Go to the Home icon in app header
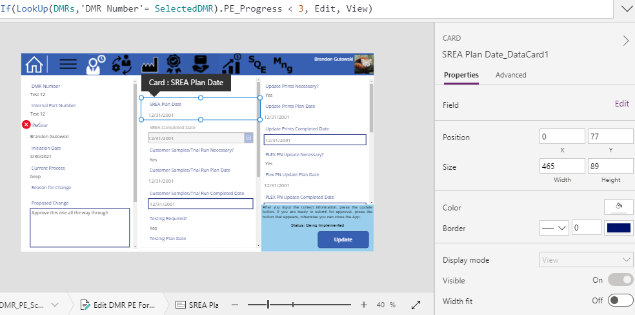Viewport: 635px width, 315px height. 34,65
